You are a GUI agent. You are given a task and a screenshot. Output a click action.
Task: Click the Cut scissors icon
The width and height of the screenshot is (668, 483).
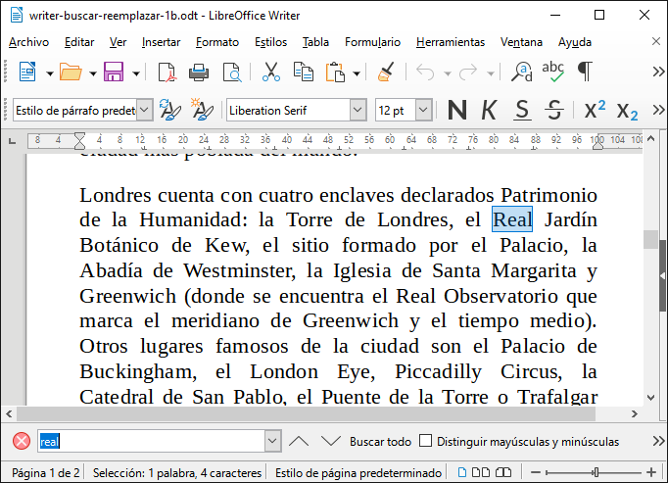271,72
